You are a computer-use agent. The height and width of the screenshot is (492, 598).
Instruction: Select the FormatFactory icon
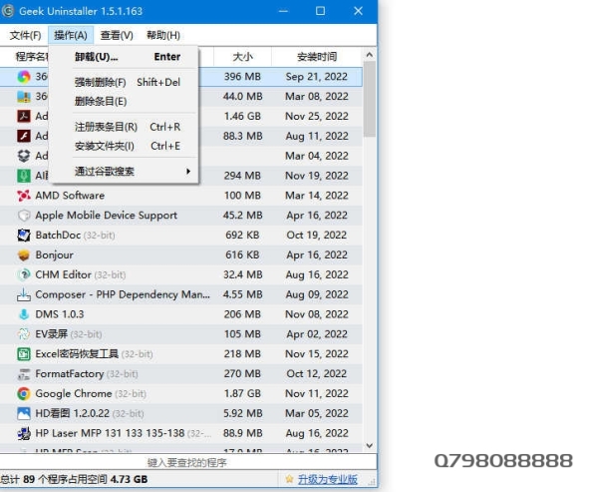coord(24,374)
